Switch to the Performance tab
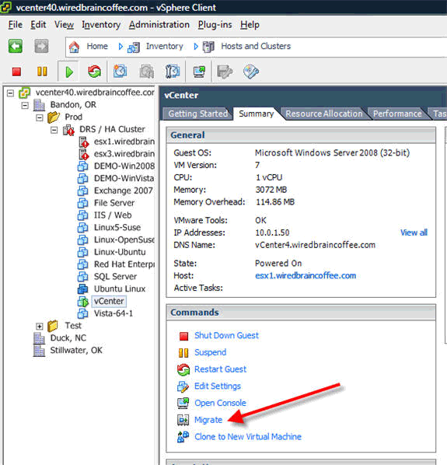This screenshot has width=447, height=465. [x=397, y=114]
